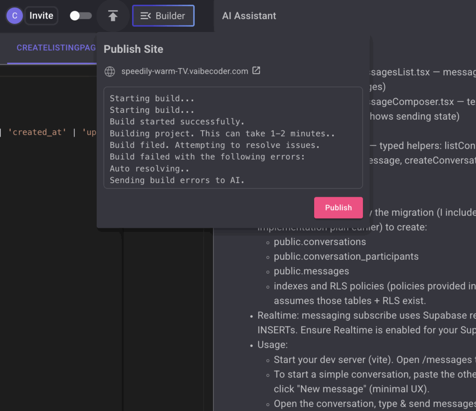Click the public.conversations list item
This screenshot has width=476, height=411.
[319, 242]
